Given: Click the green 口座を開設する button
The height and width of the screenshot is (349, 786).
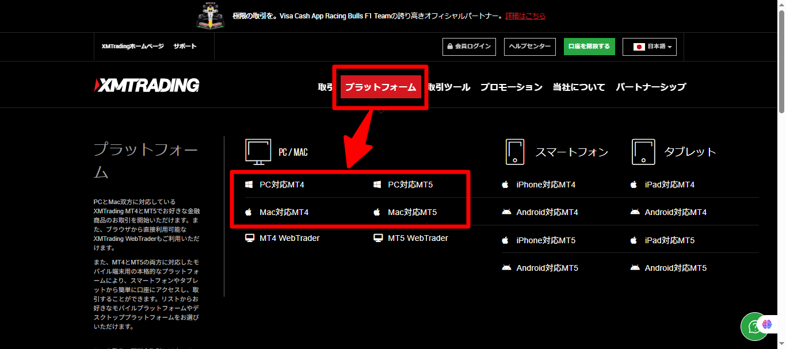Looking at the screenshot, I should 589,47.
